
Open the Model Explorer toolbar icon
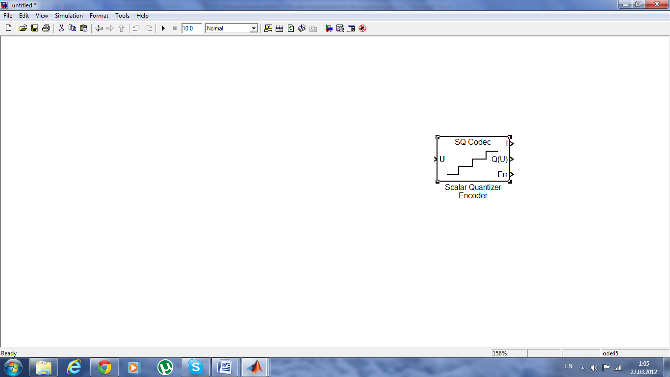coord(340,28)
